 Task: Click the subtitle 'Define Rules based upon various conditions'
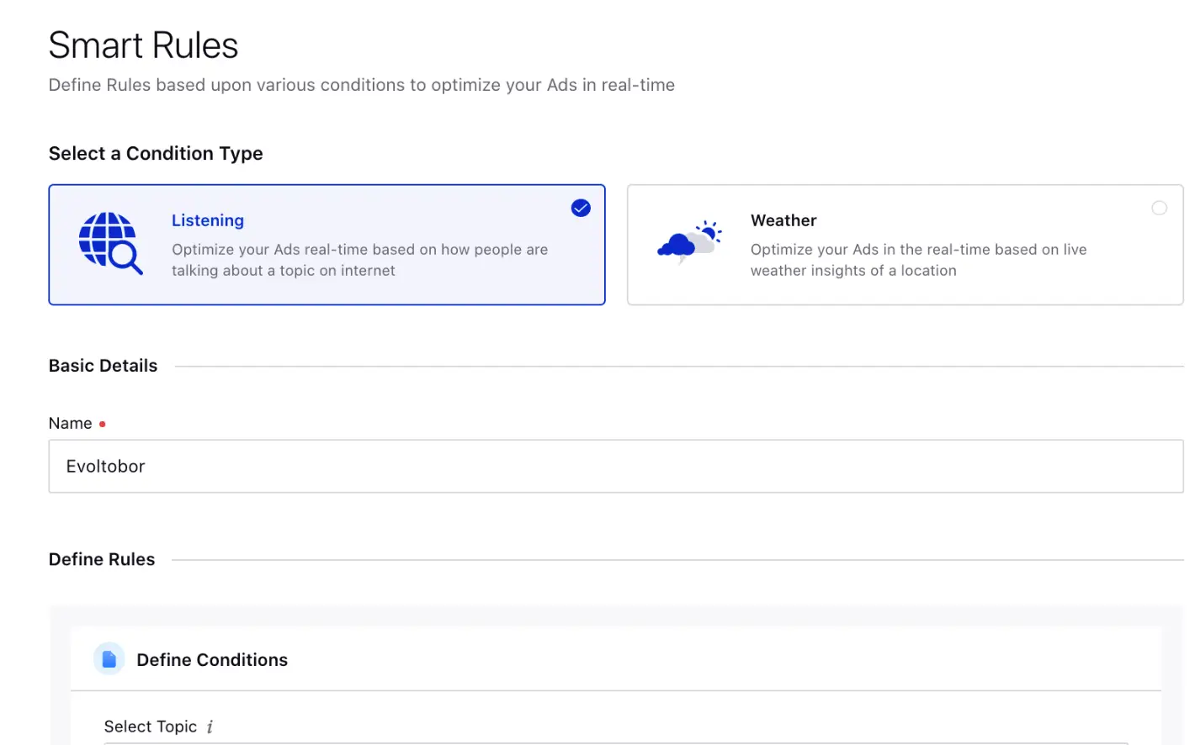point(362,85)
